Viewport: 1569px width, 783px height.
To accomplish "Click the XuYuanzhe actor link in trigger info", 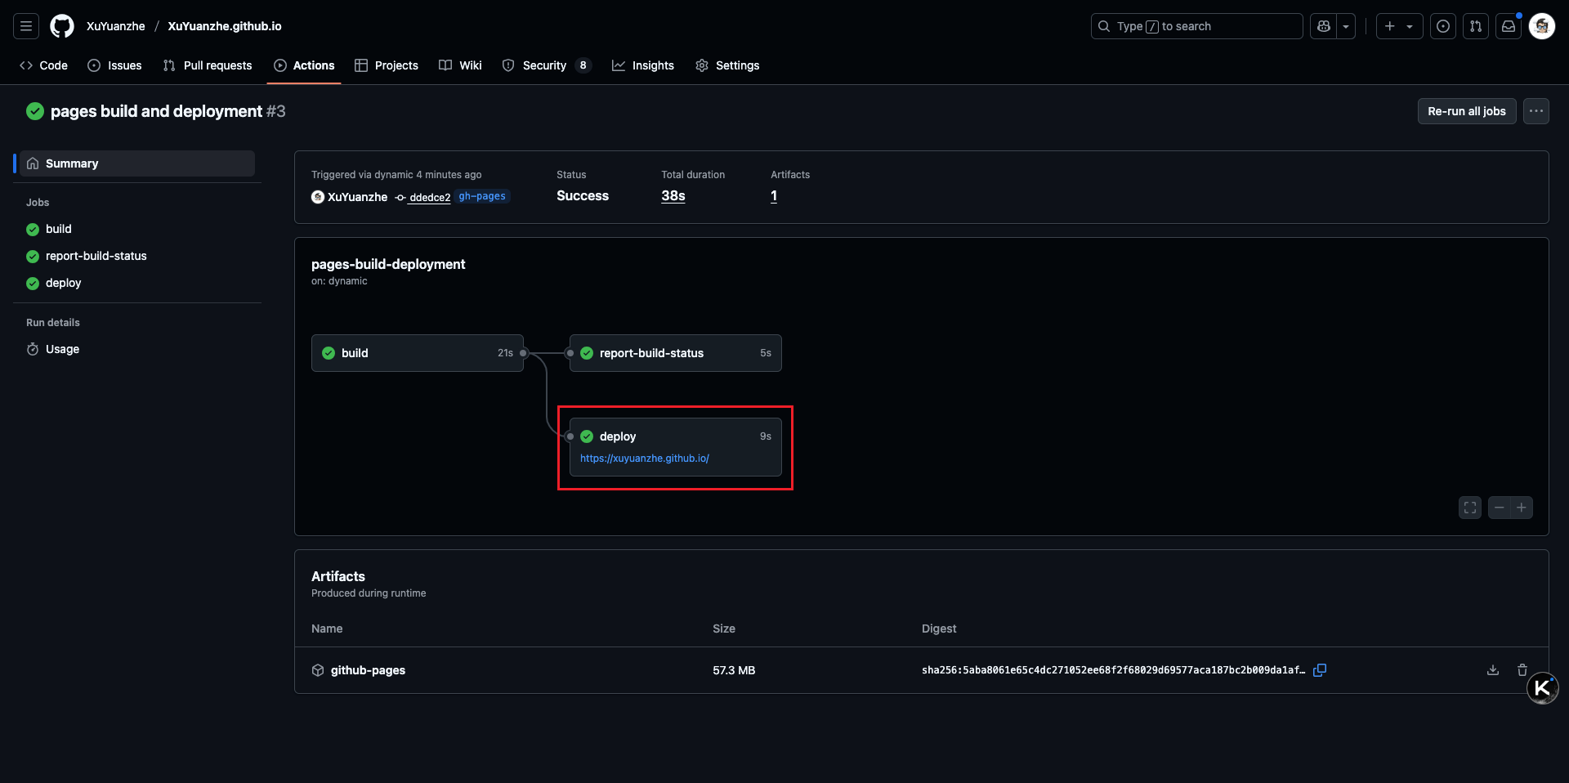I will pos(357,197).
